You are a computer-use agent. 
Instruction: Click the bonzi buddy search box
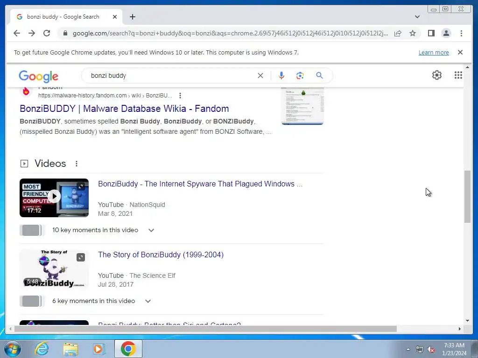pyautogui.click(x=171, y=76)
